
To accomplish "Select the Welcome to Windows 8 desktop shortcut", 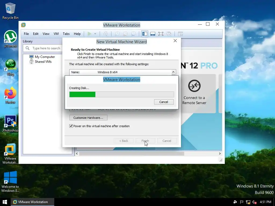I will pos(10,182).
